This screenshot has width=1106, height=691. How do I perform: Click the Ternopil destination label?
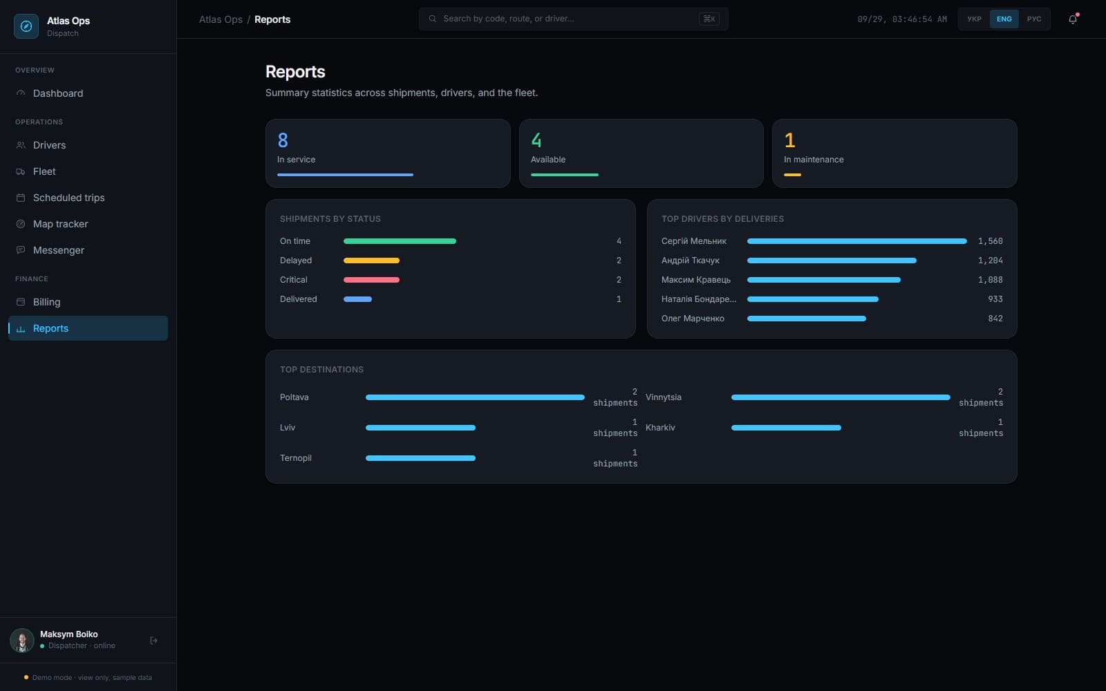295,458
